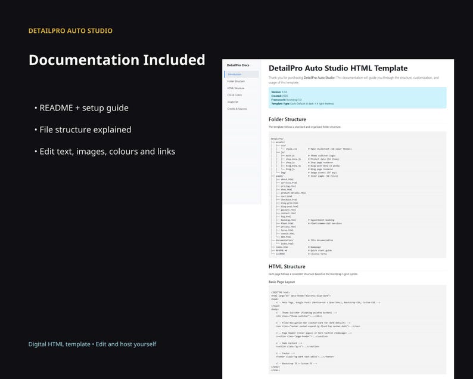Click 'README + setup guide' bullet

[x=82, y=108]
